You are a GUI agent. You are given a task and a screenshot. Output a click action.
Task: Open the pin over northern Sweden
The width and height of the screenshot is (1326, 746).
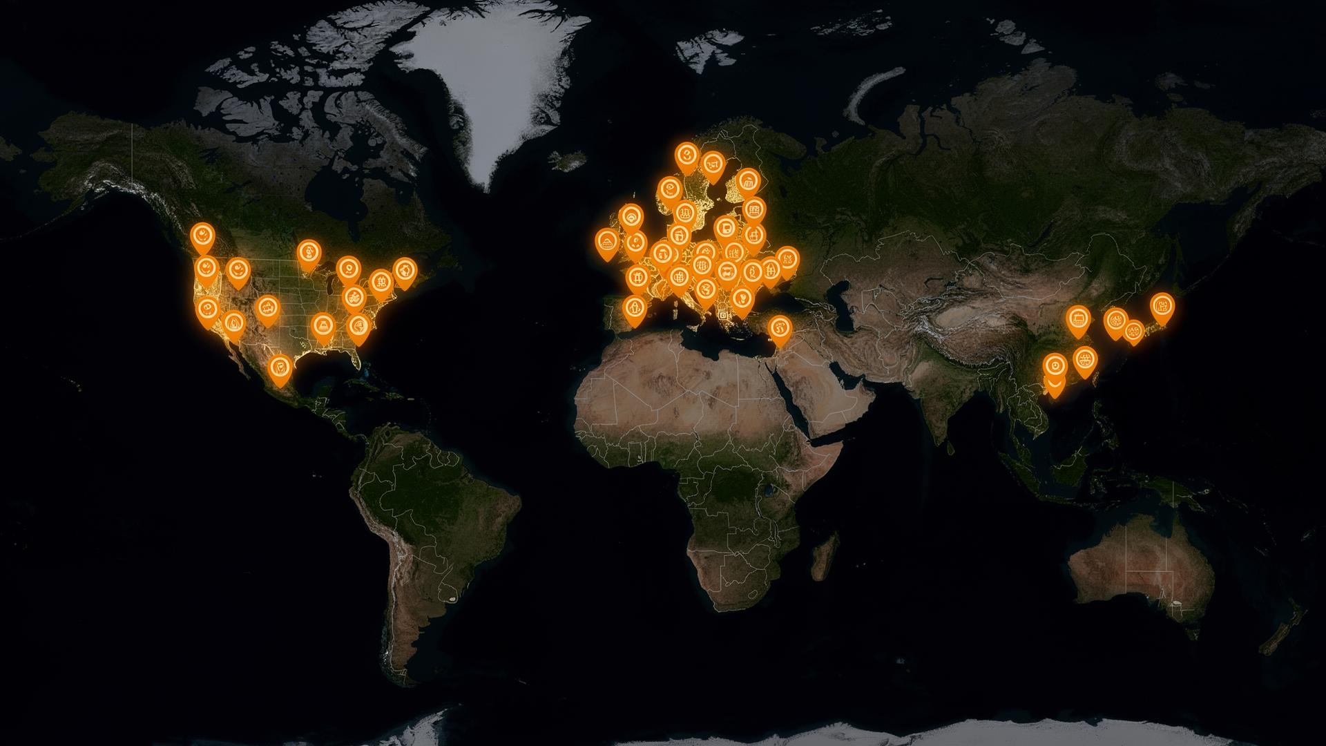[x=712, y=168]
